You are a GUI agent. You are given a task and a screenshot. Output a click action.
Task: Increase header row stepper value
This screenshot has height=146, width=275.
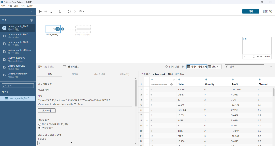[x=71, y=142]
